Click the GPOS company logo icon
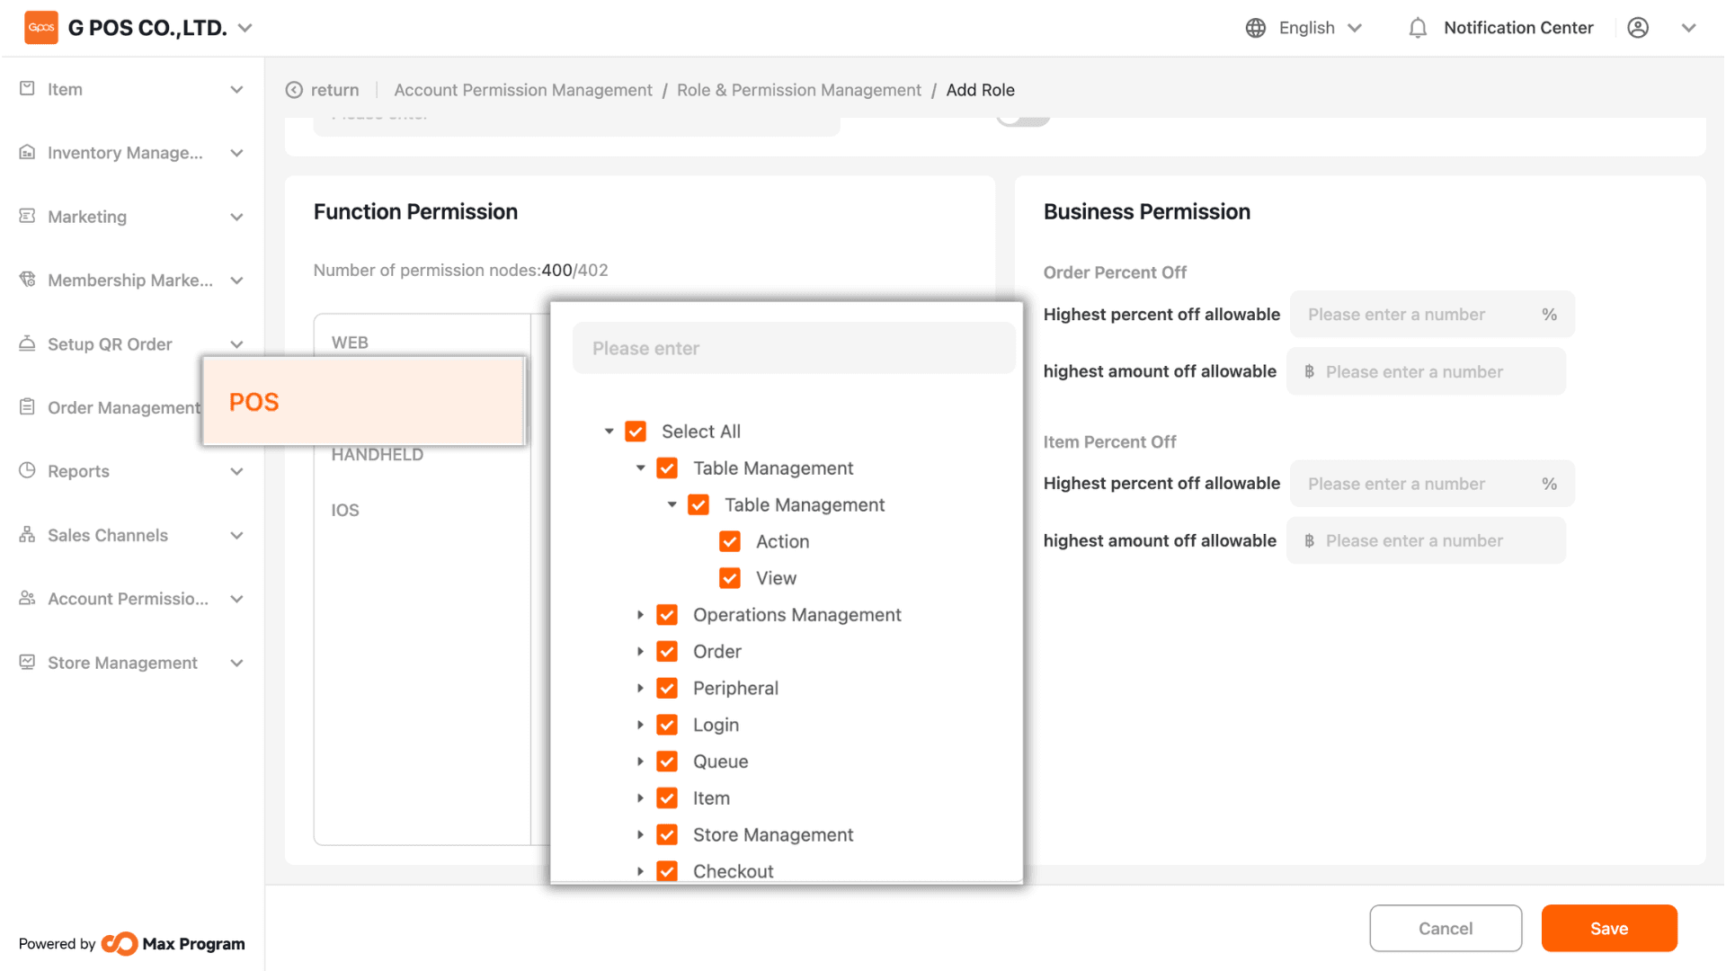1726x971 pixels. (x=41, y=28)
